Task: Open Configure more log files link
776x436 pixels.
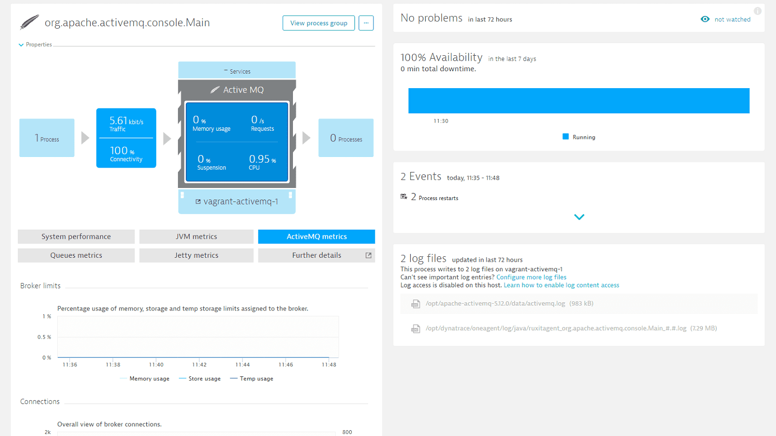Action: [x=531, y=277]
